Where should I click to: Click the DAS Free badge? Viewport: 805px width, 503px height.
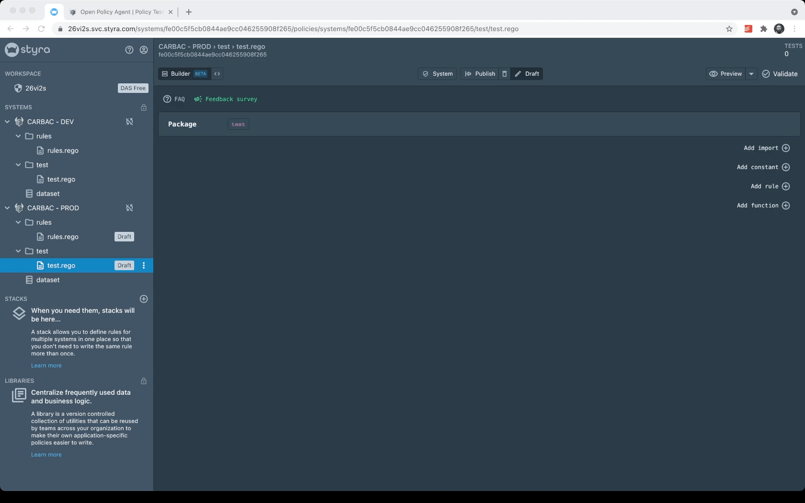(x=133, y=88)
